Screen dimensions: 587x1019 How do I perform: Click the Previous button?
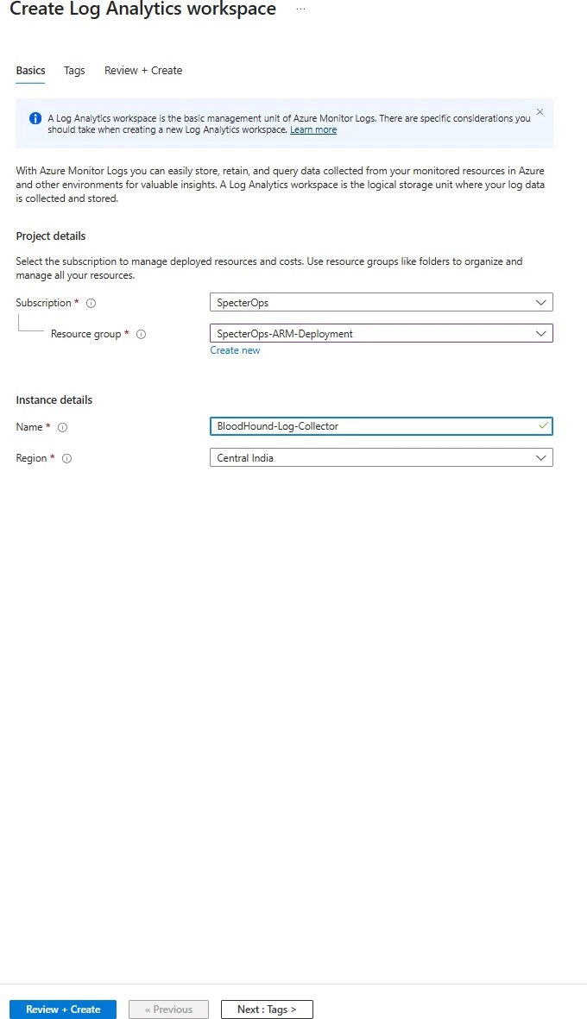pos(168,1009)
